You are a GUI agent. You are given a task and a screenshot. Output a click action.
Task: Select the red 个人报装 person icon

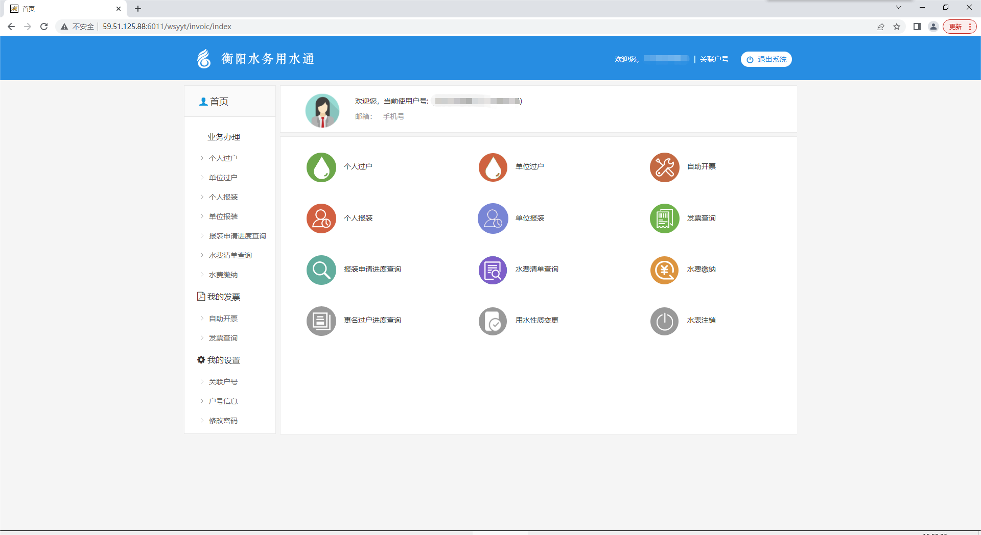tap(321, 218)
